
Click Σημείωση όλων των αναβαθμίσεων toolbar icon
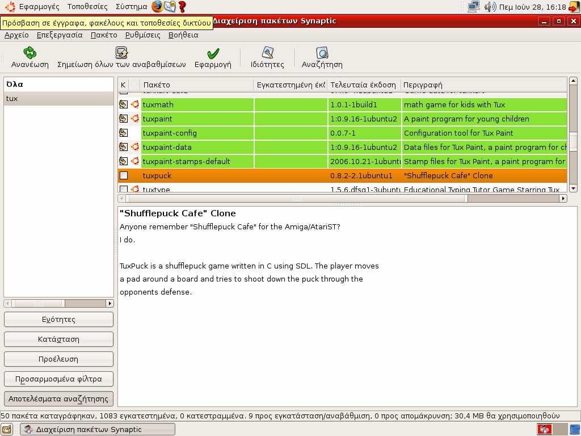pos(121,53)
